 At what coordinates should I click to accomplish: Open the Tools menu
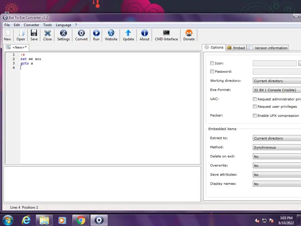pyautogui.click(x=47, y=25)
